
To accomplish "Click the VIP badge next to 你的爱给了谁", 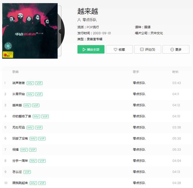I will tap(45, 116).
